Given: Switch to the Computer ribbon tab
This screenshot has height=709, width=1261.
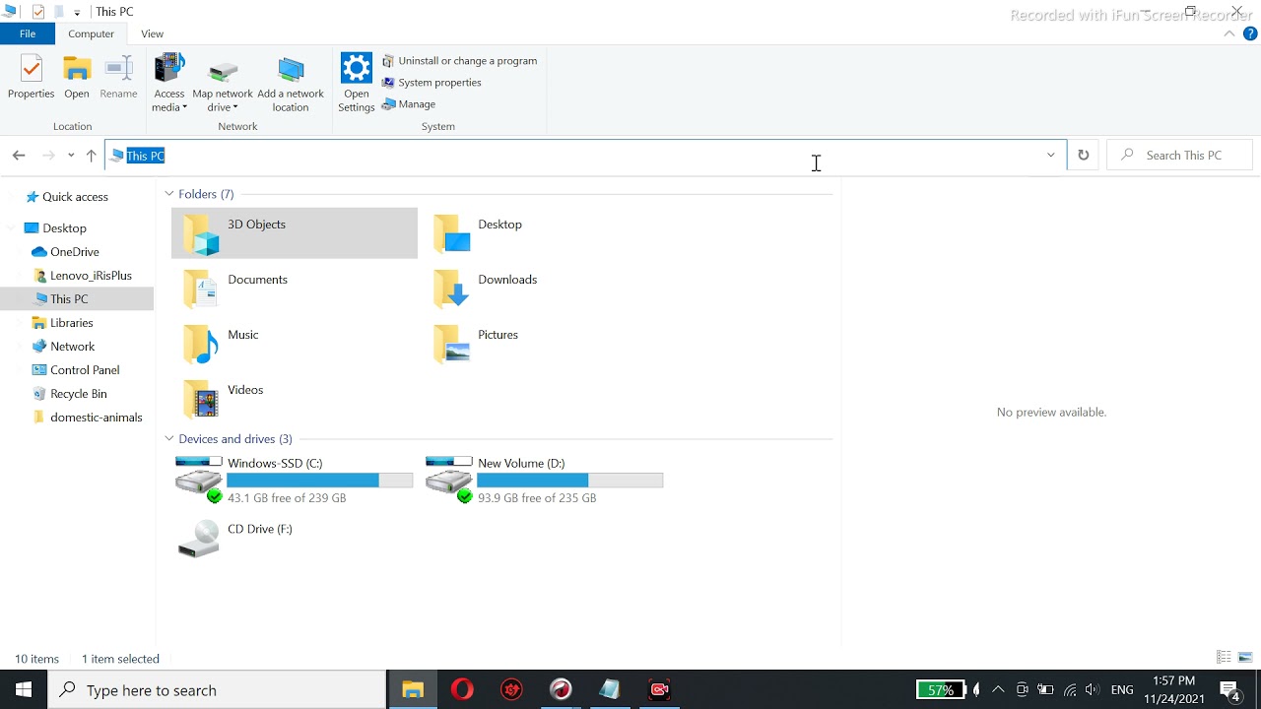Looking at the screenshot, I should pyautogui.click(x=91, y=33).
